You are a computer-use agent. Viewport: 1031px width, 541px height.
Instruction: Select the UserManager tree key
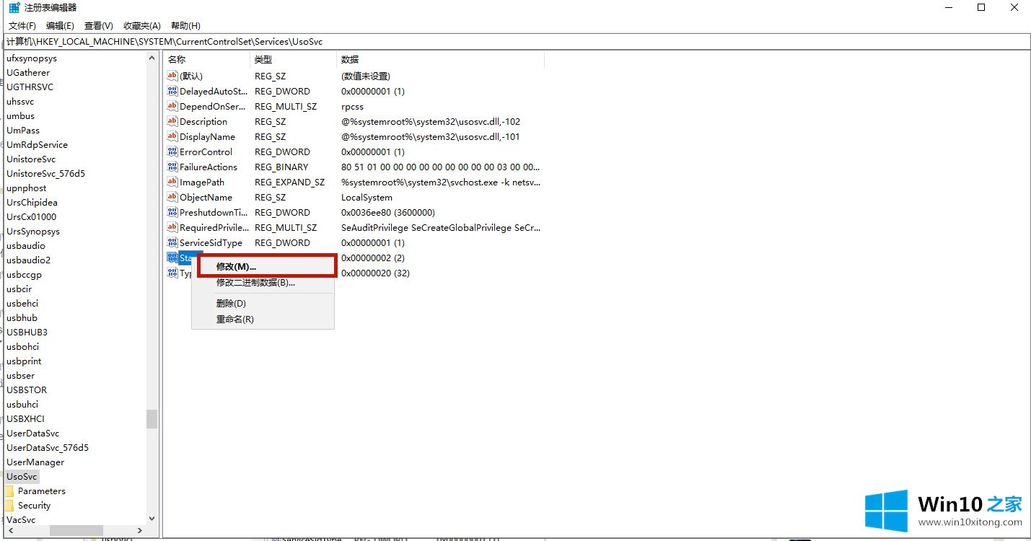[x=35, y=462]
